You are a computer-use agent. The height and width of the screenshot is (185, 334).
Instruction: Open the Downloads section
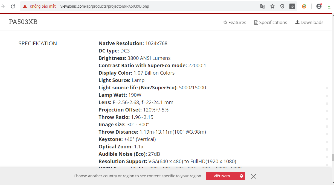pos(309,22)
